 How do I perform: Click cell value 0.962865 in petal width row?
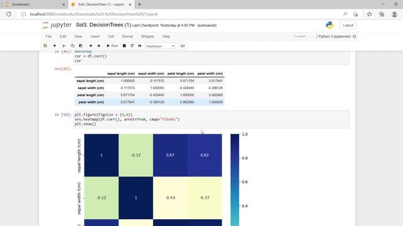(187, 102)
